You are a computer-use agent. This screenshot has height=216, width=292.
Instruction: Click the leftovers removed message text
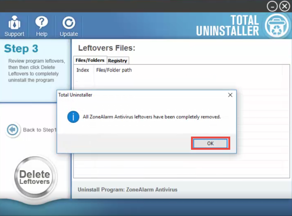click(151, 117)
